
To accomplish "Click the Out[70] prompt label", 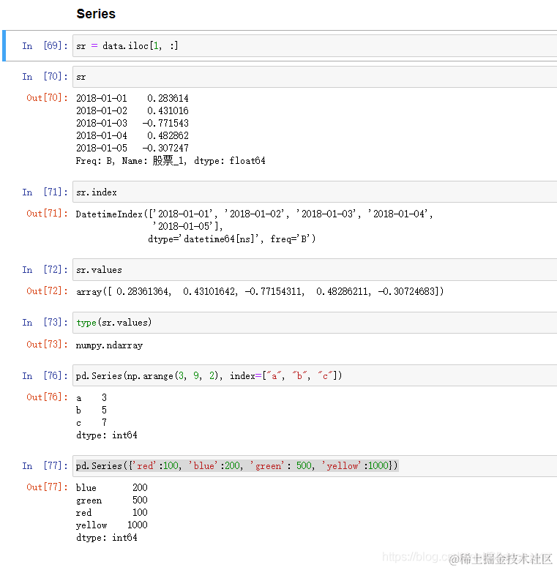I will (47, 98).
